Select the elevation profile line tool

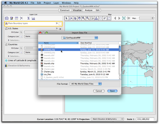[109, 18]
